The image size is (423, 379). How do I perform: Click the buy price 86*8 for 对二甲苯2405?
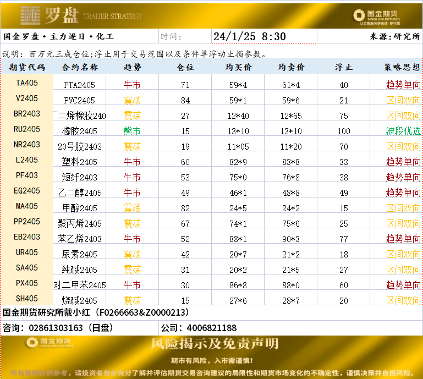click(238, 285)
